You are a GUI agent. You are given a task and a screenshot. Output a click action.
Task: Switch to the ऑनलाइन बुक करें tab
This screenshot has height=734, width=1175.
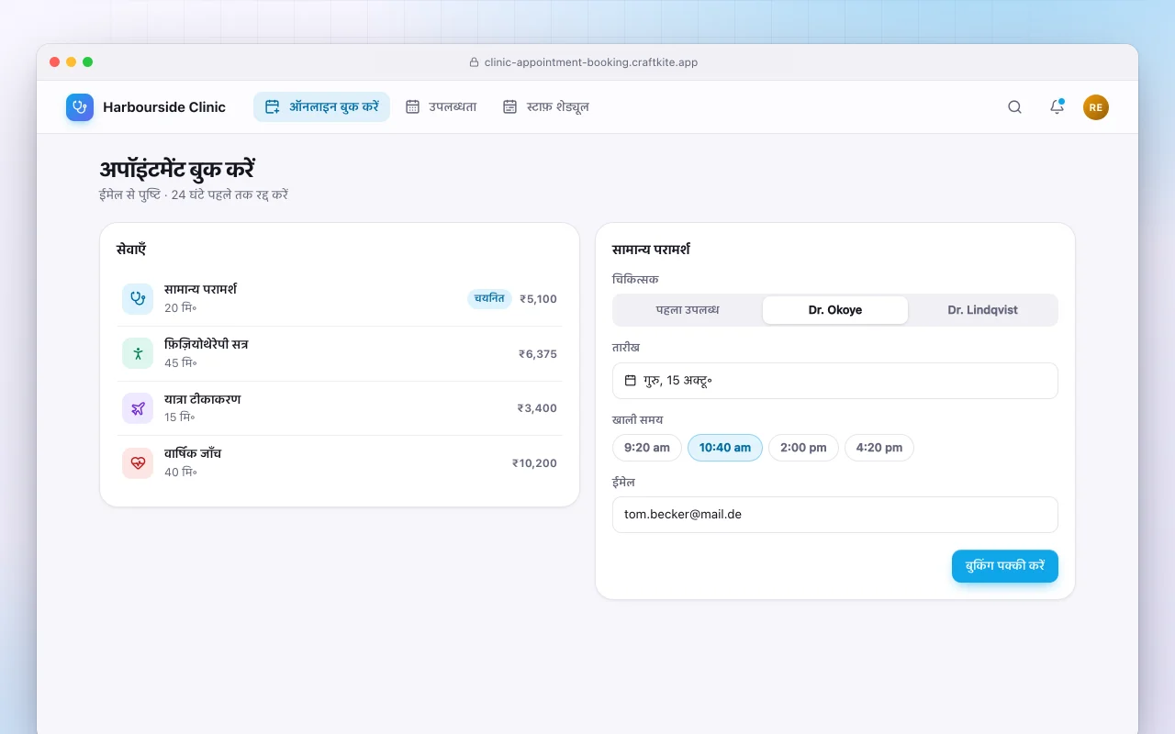coord(321,107)
